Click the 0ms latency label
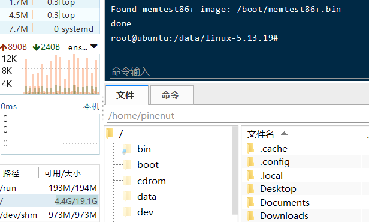Viewport: 369px width, 222px height. pos(9,106)
